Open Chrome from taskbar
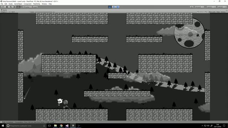228x128 pixels. 61,126
